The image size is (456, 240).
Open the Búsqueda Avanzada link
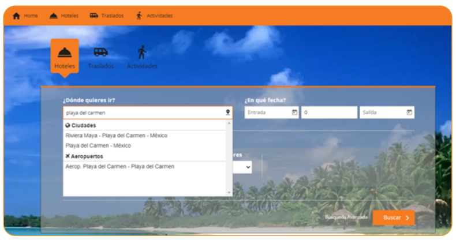point(346,217)
